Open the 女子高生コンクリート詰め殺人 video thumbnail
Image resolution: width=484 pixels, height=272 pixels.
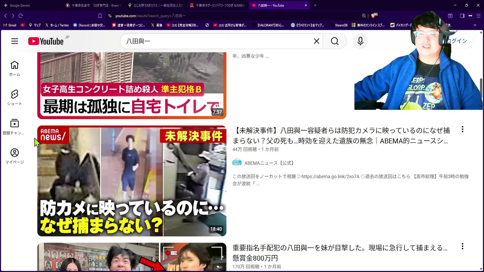[132, 86]
